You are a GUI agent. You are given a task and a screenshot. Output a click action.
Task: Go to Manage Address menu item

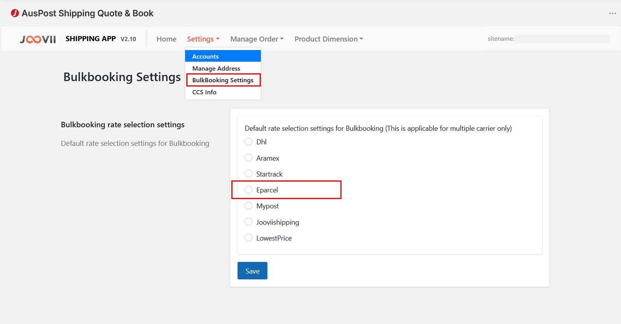[216, 68]
